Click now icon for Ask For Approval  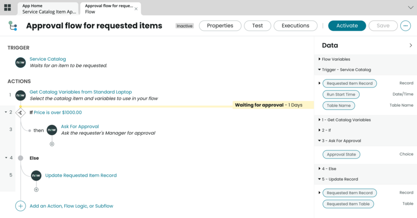click(x=52, y=130)
